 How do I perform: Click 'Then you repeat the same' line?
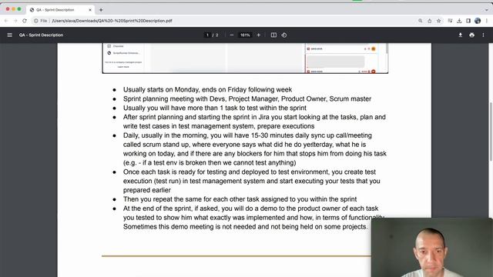pyautogui.click(x=240, y=199)
